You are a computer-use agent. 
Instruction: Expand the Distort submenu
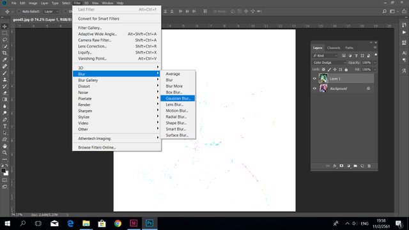116,86
